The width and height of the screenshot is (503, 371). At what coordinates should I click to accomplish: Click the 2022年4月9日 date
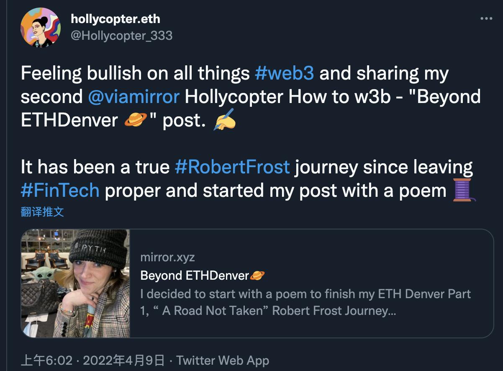[124, 361]
